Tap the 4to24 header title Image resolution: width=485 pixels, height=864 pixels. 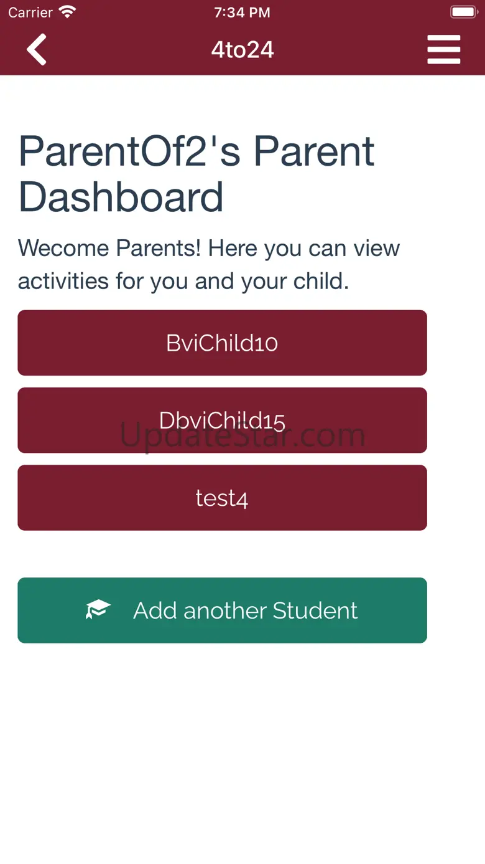pyautogui.click(x=242, y=50)
